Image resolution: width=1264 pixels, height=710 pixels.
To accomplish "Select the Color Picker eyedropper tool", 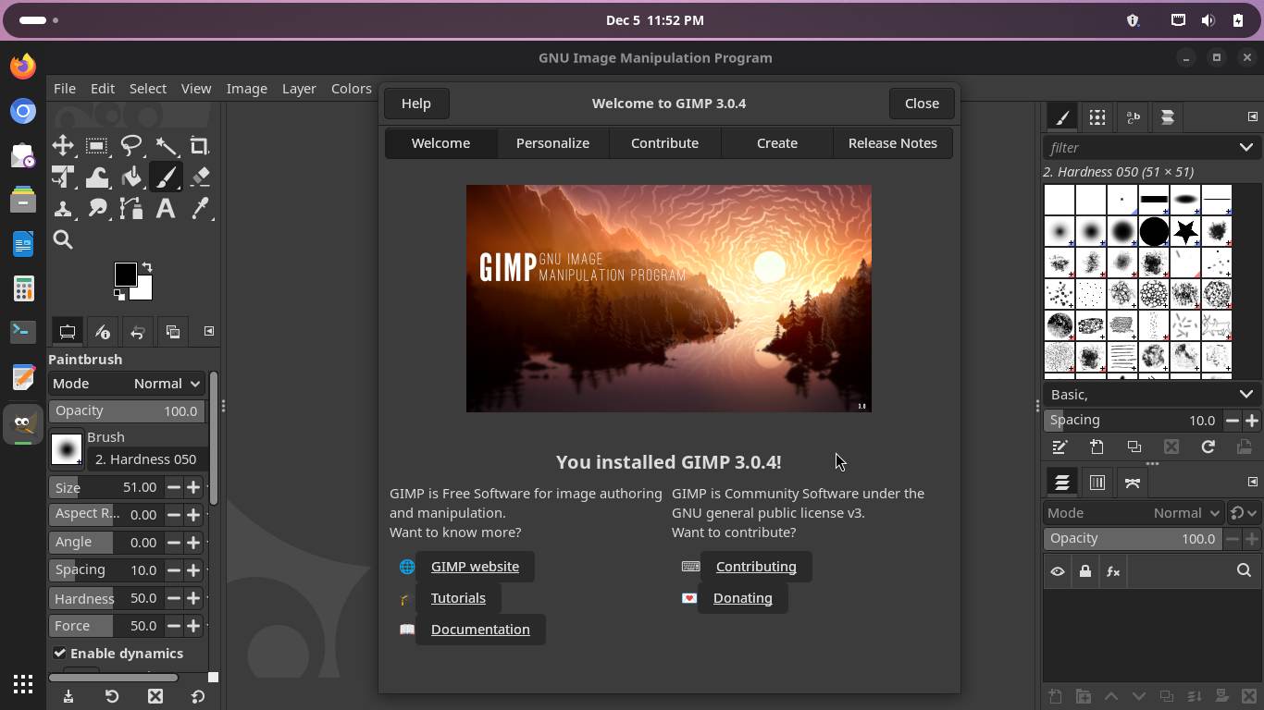I will point(200,209).
